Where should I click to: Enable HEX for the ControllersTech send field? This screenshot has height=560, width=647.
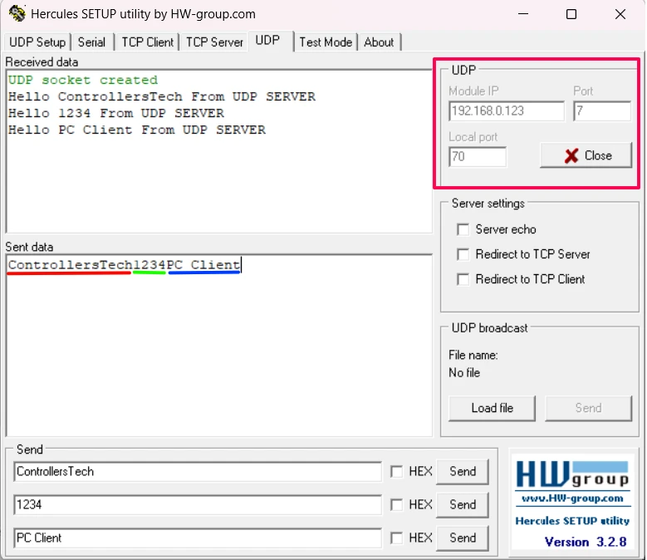[x=396, y=472]
